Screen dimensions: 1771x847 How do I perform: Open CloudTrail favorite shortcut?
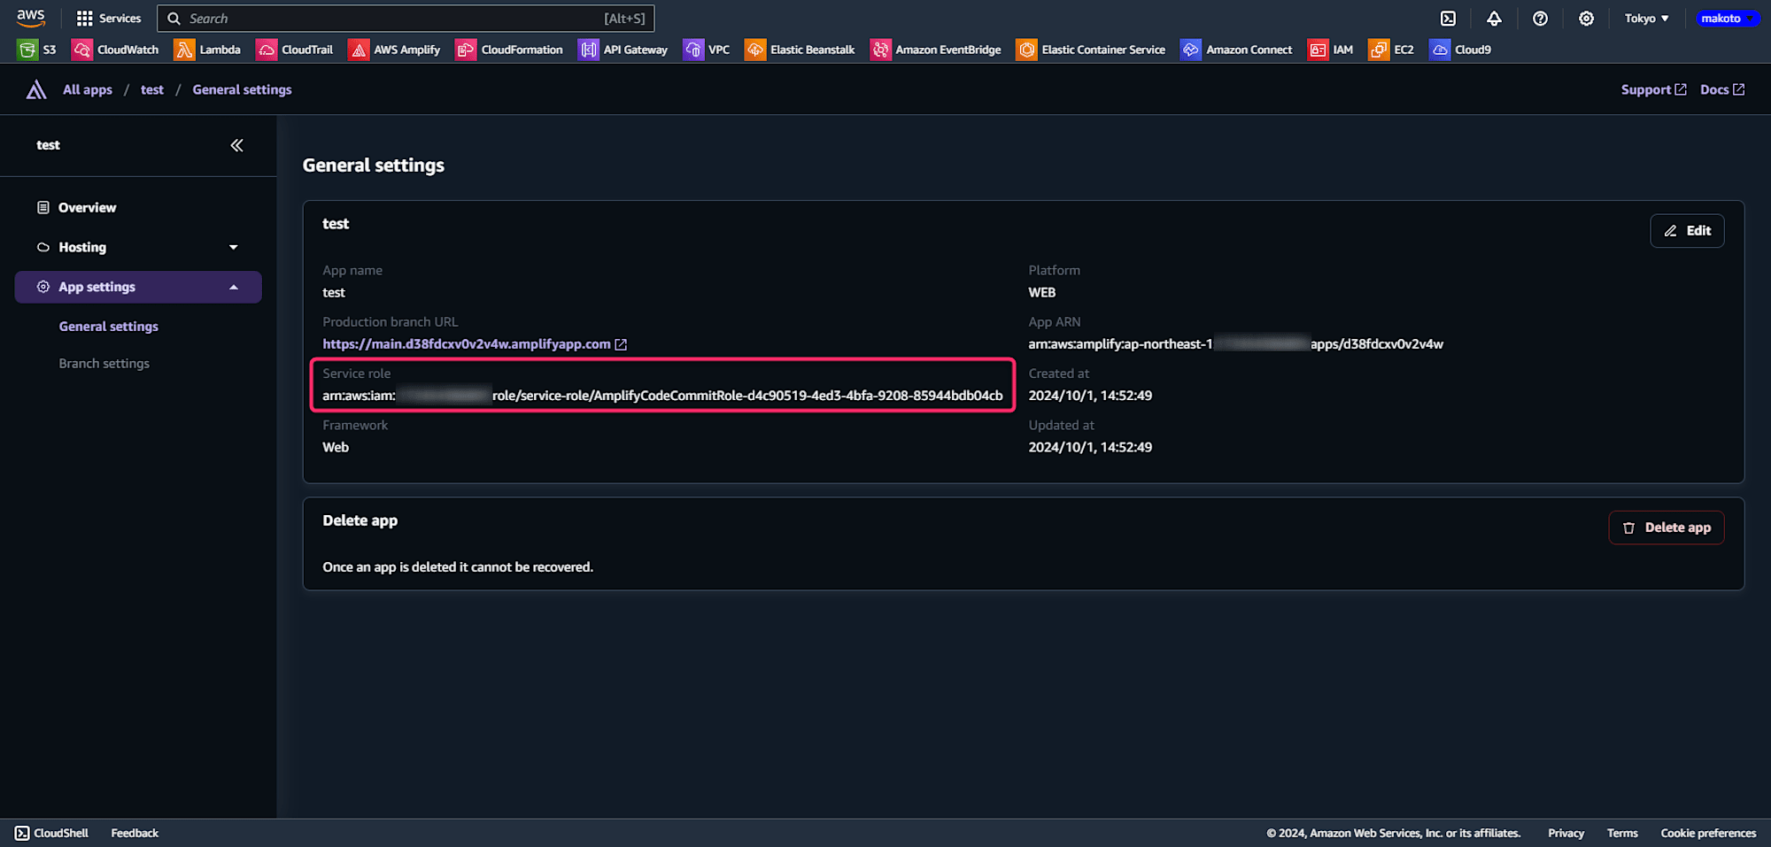point(295,50)
